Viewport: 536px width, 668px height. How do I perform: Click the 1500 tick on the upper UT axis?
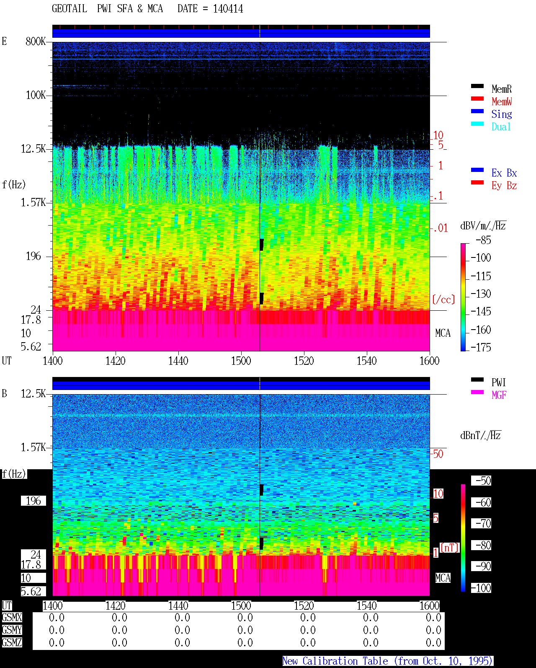pos(241,361)
